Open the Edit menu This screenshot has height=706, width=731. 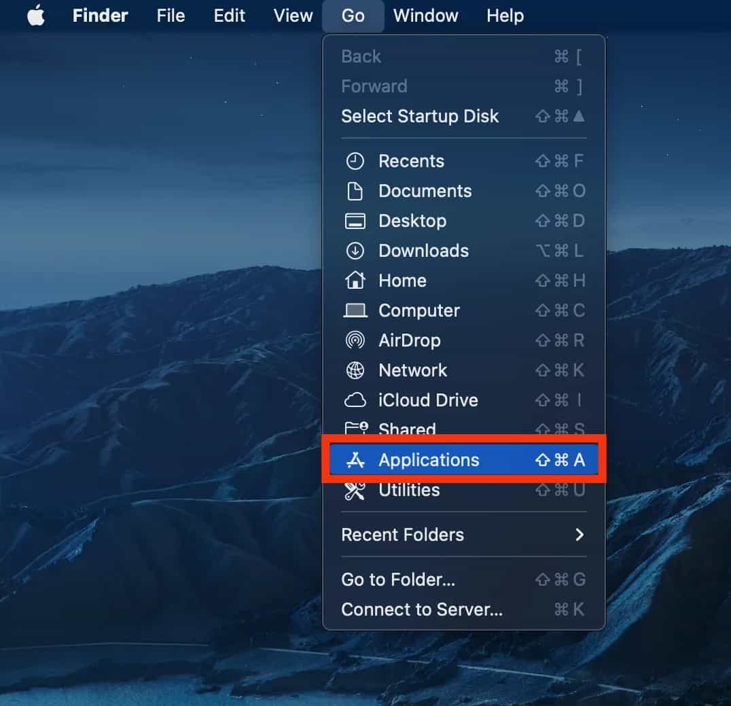[x=230, y=16]
